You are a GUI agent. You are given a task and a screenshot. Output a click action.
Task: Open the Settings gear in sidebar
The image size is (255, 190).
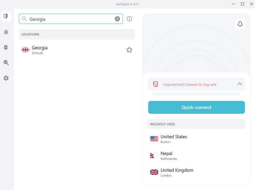pos(6,78)
